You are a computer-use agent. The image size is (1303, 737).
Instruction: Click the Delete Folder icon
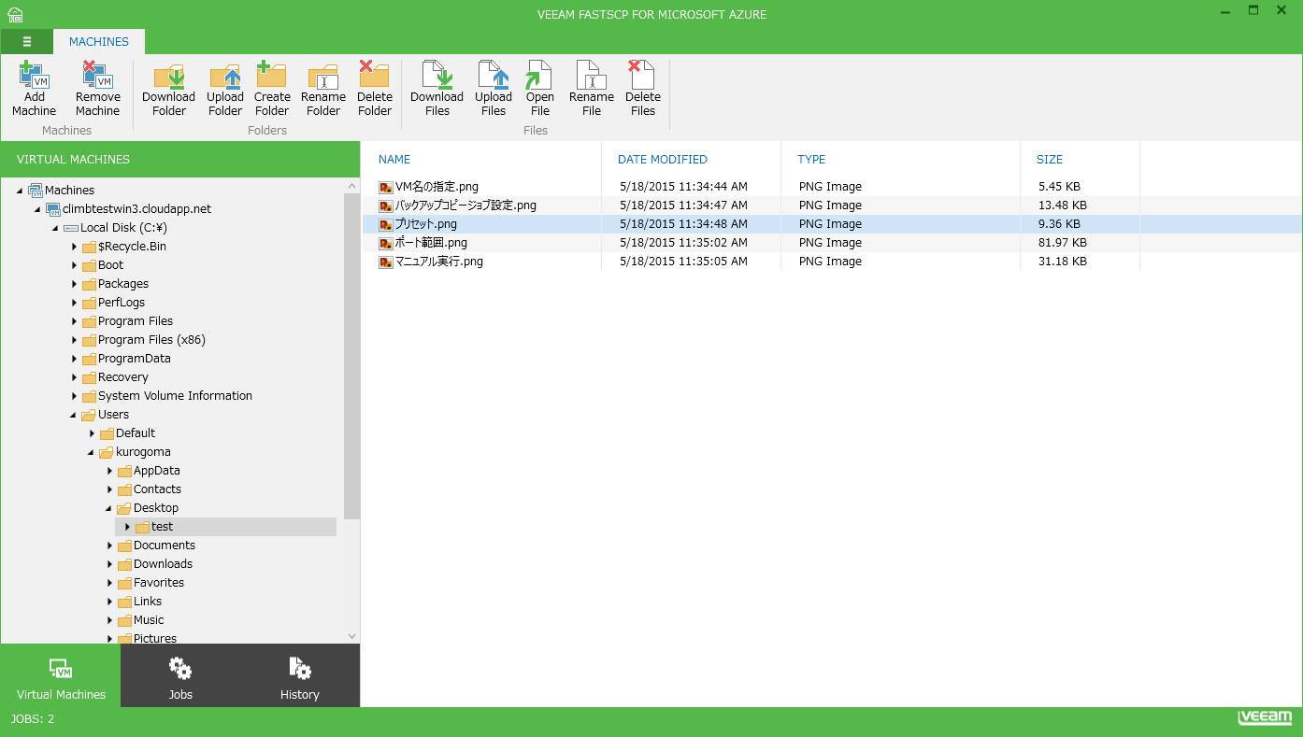click(x=375, y=75)
